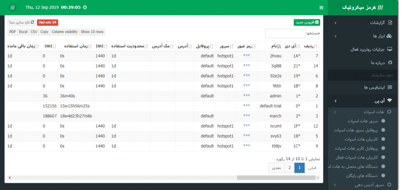Viewport: 402px width, 190px height.
Task: Click the round logo icon in header
Action: click(x=13, y=7)
